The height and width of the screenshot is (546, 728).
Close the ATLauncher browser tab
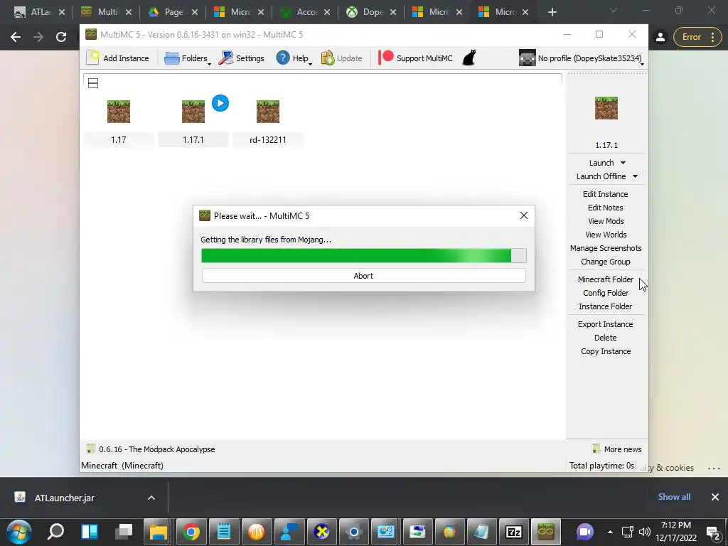62,12
